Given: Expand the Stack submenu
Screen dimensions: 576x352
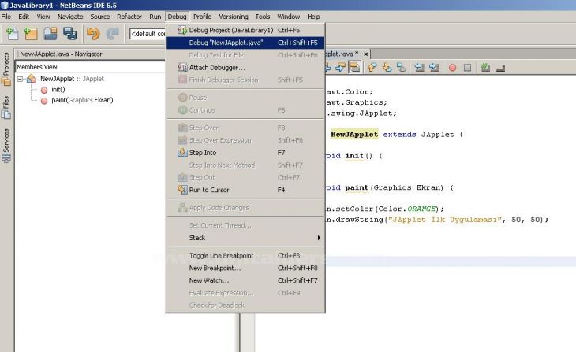Looking at the screenshot, I should pos(245,238).
